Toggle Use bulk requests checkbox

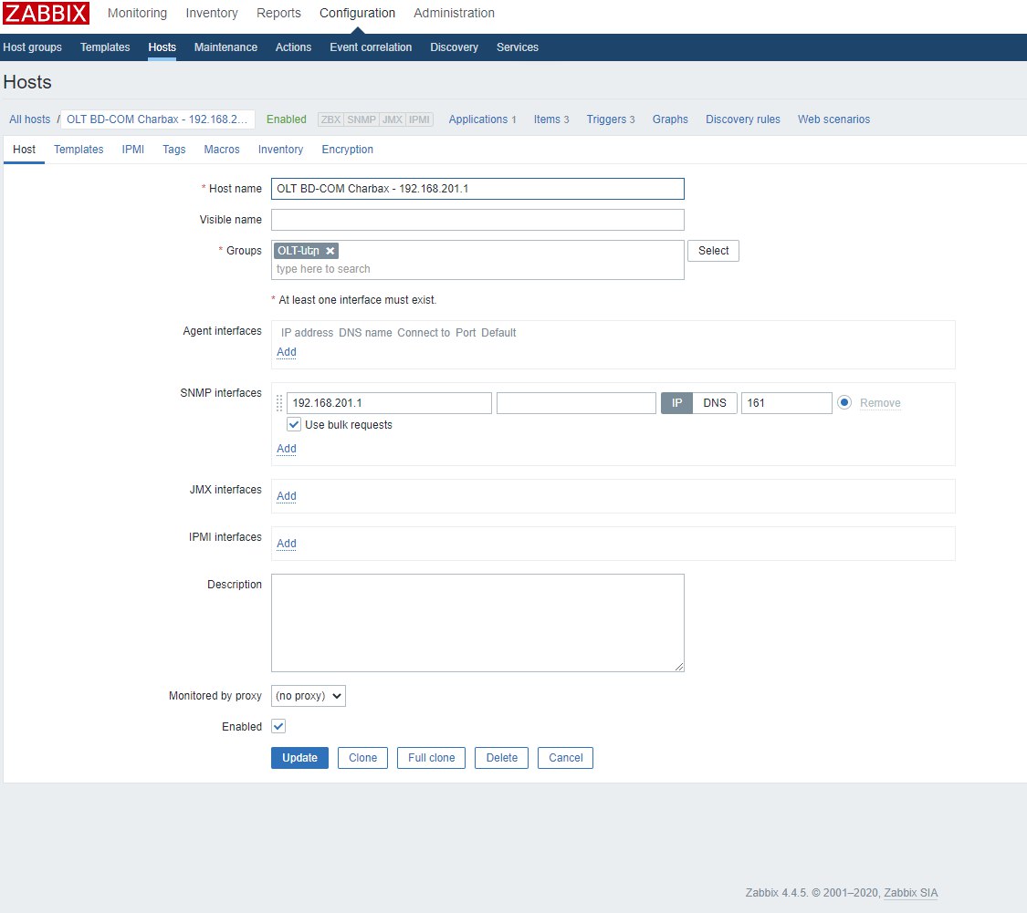tap(294, 424)
